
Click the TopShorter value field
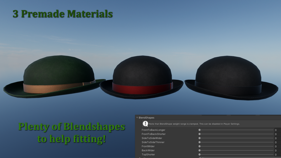click(x=278, y=155)
